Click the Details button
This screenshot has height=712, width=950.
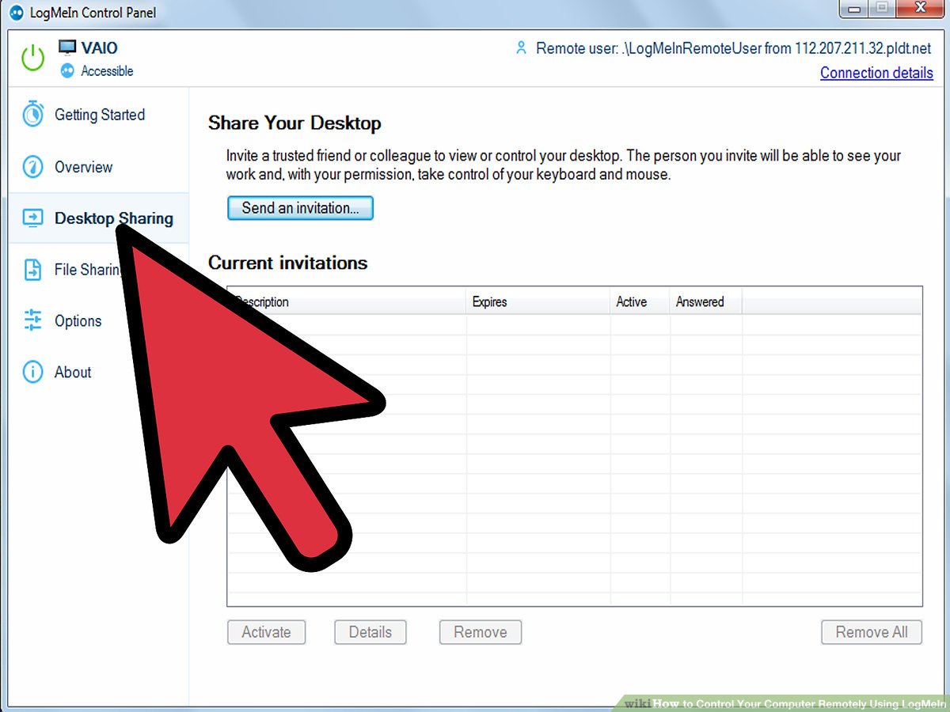pyautogui.click(x=370, y=632)
